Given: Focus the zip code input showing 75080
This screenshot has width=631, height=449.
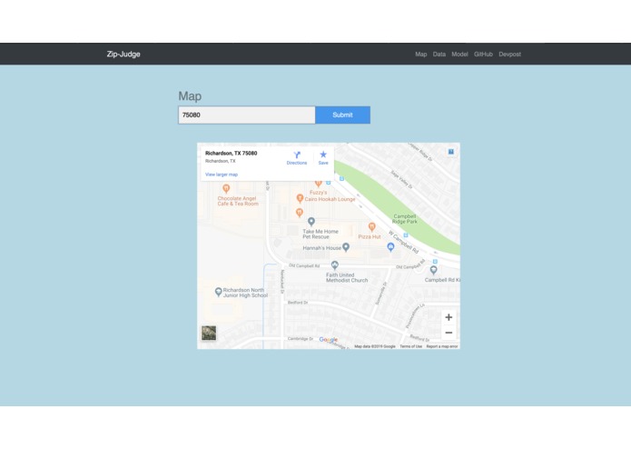Looking at the screenshot, I should pyautogui.click(x=247, y=115).
